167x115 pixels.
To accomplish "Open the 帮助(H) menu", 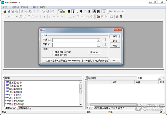I will point(44,7).
